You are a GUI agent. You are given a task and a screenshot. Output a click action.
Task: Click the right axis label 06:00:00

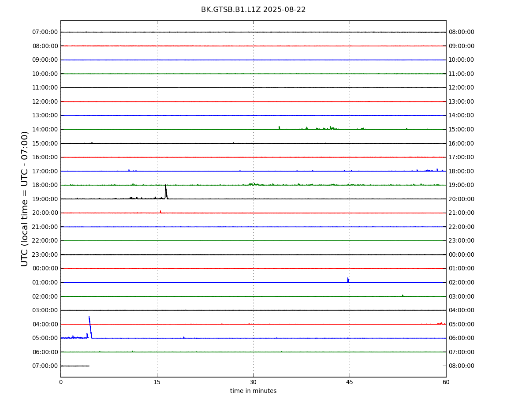pyautogui.click(x=462, y=338)
